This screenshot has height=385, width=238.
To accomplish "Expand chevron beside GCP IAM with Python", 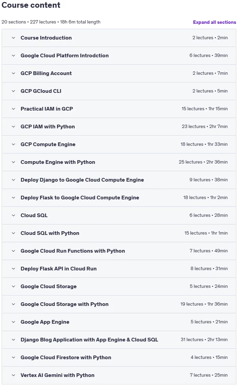I will coord(13,126).
